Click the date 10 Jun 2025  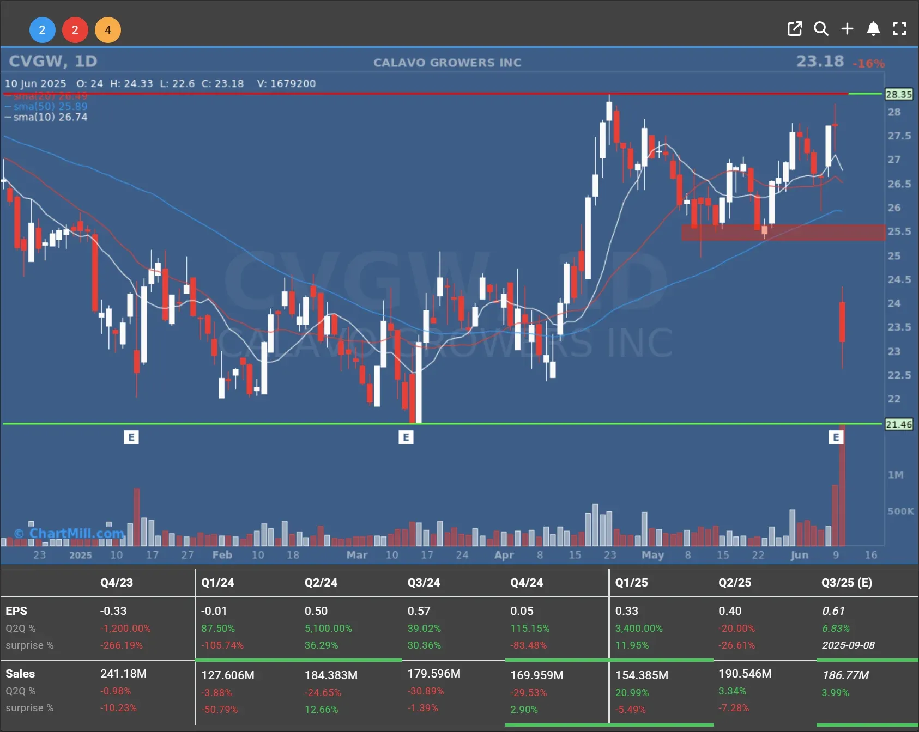click(x=35, y=84)
